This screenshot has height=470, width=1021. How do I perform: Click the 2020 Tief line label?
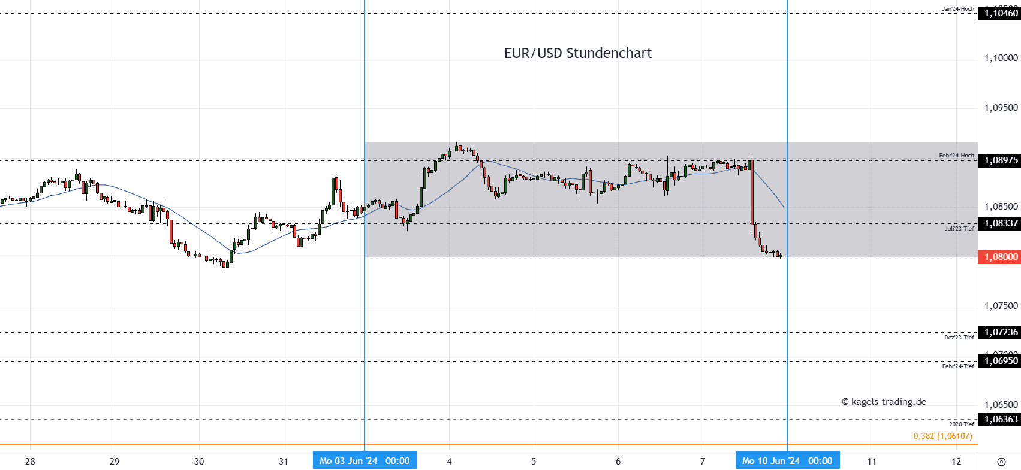(962, 424)
